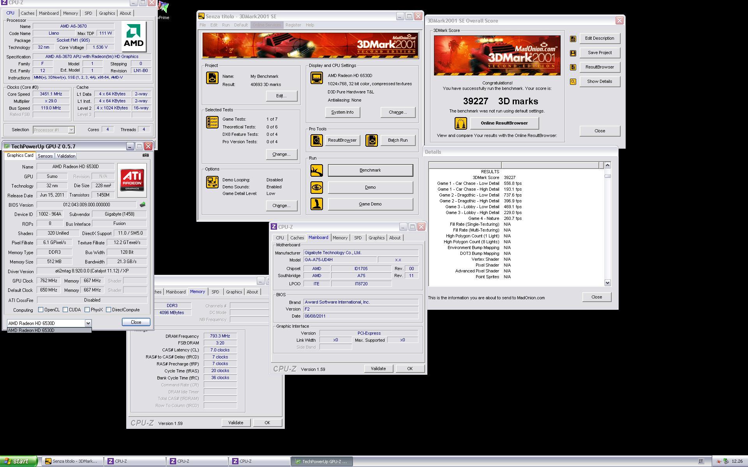Click the GPU-Z Name field AMD Radeon HD 6530D
The height and width of the screenshot is (467, 748).
tap(76, 167)
